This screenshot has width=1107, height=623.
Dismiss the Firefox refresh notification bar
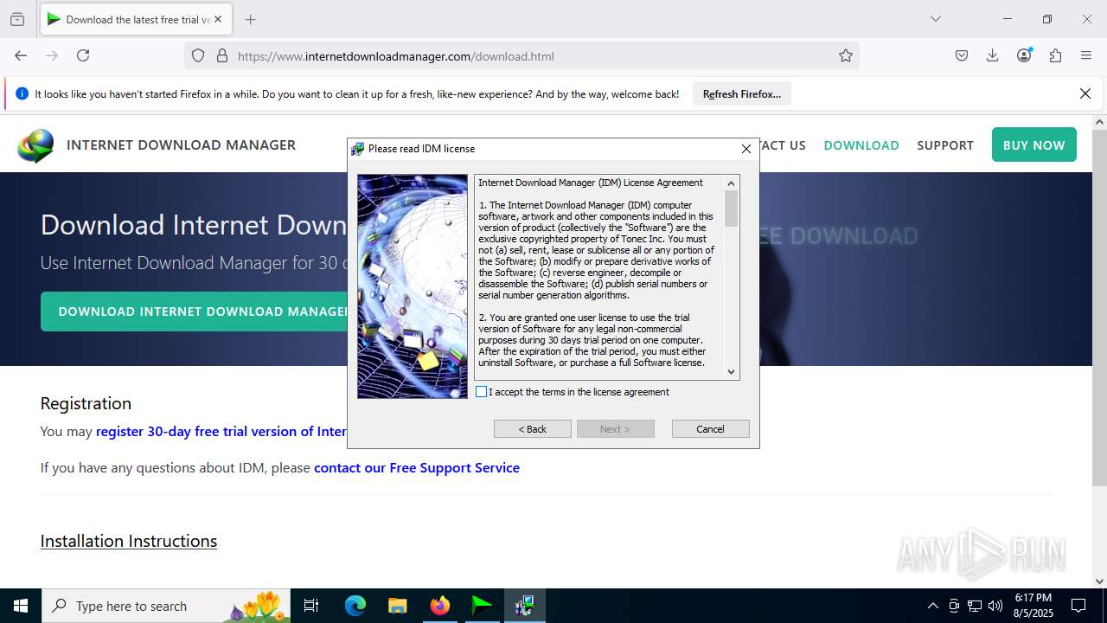point(1085,93)
